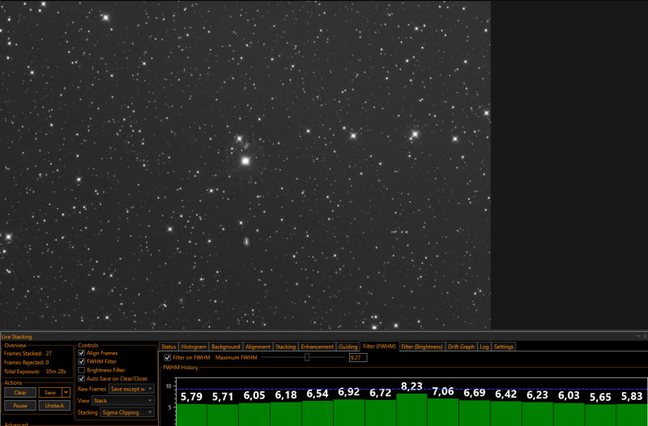Image resolution: width=648 pixels, height=426 pixels.
Task: Click the Clear stack button
Action: click(x=20, y=393)
